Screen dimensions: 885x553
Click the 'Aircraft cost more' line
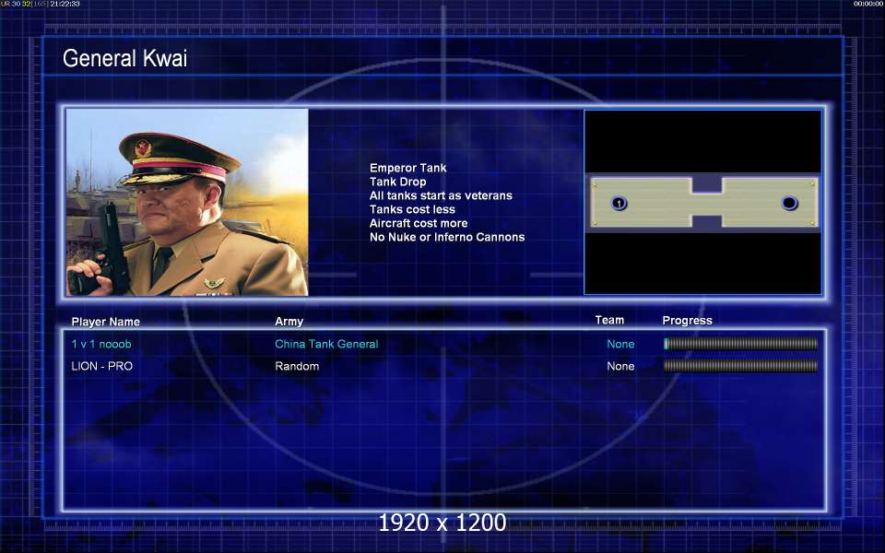pos(419,223)
